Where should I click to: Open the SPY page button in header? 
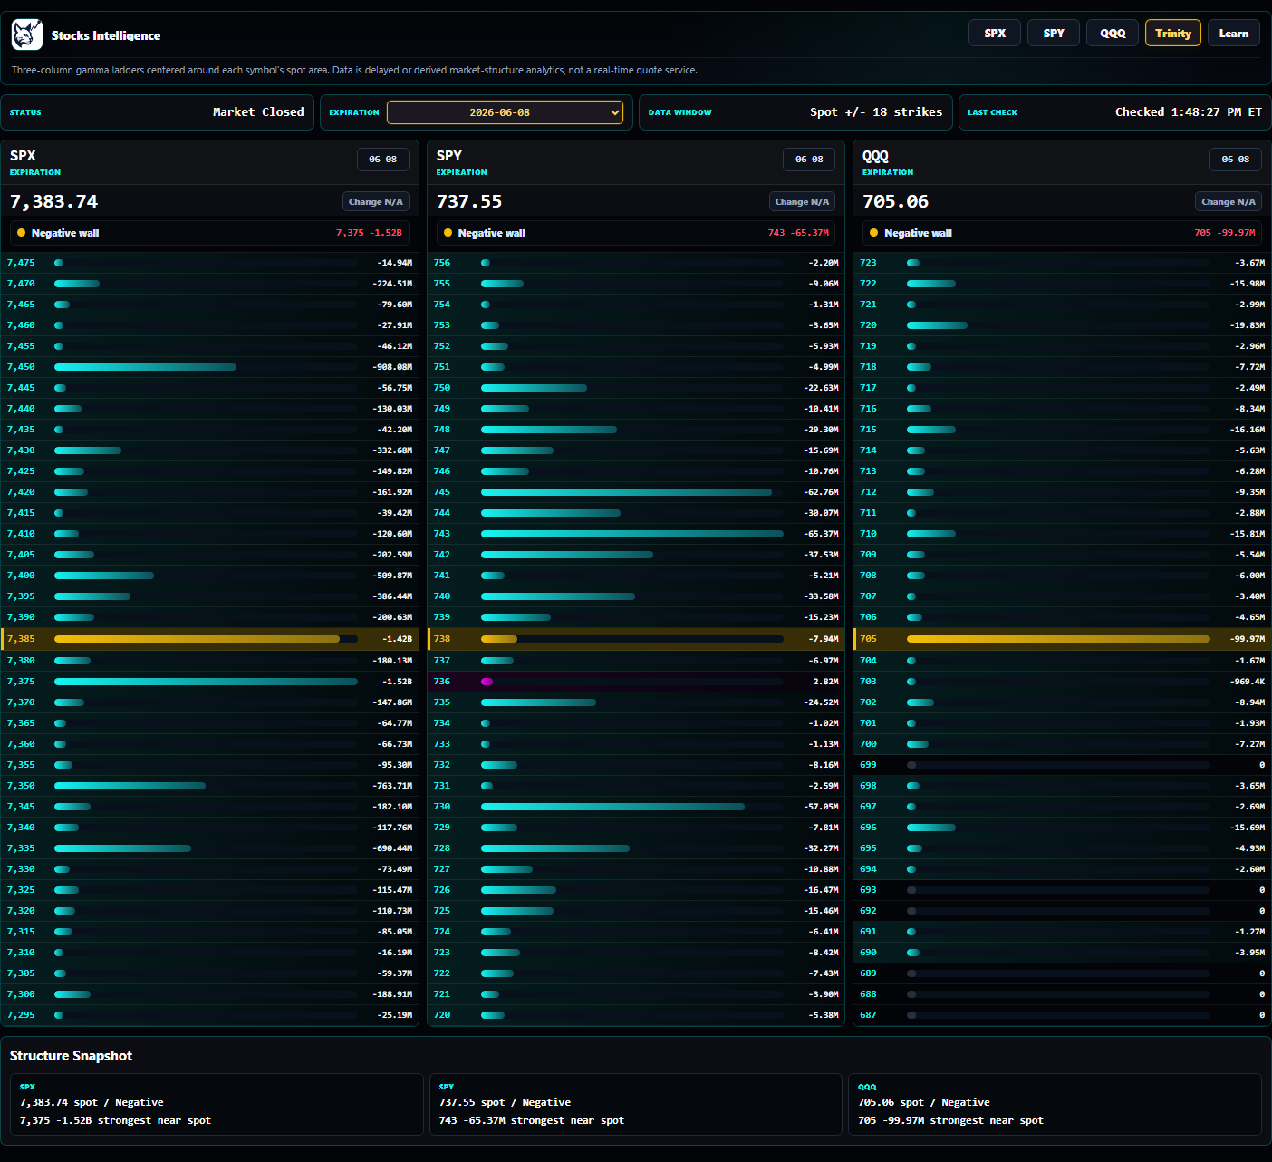pos(1054,33)
